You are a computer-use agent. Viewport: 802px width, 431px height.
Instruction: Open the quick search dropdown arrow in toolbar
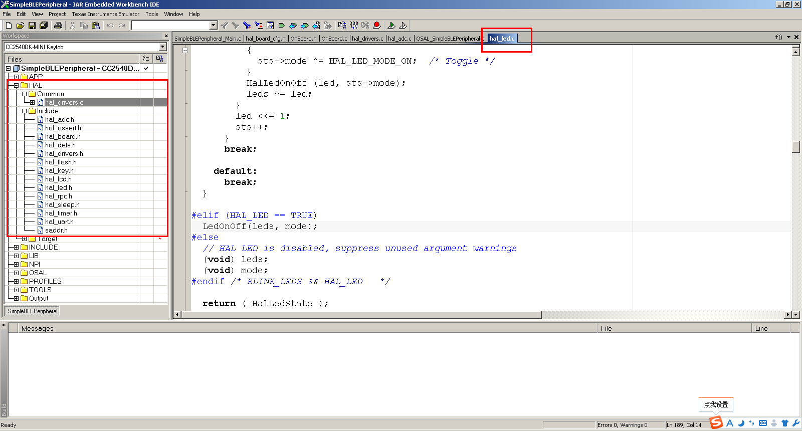(214, 25)
